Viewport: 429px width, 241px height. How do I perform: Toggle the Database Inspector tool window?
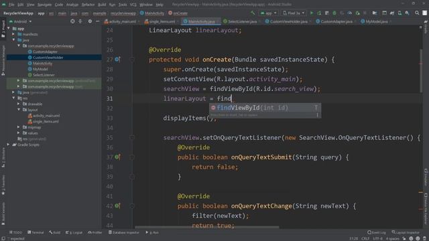[x=123, y=232]
